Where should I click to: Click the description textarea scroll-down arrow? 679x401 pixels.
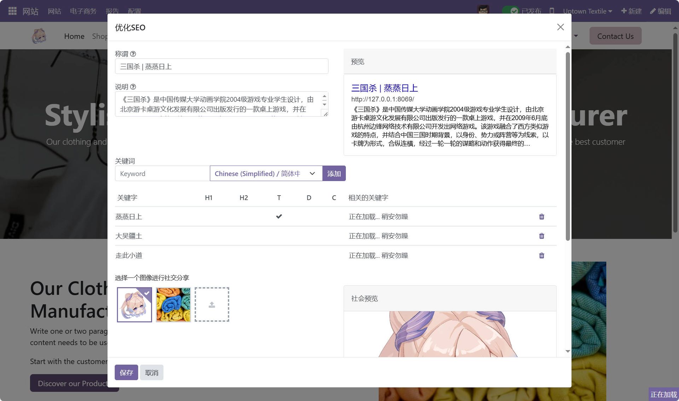[324, 104]
